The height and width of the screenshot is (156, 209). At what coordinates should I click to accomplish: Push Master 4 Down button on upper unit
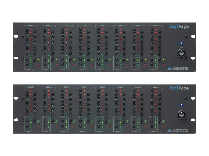tap(80, 64)
